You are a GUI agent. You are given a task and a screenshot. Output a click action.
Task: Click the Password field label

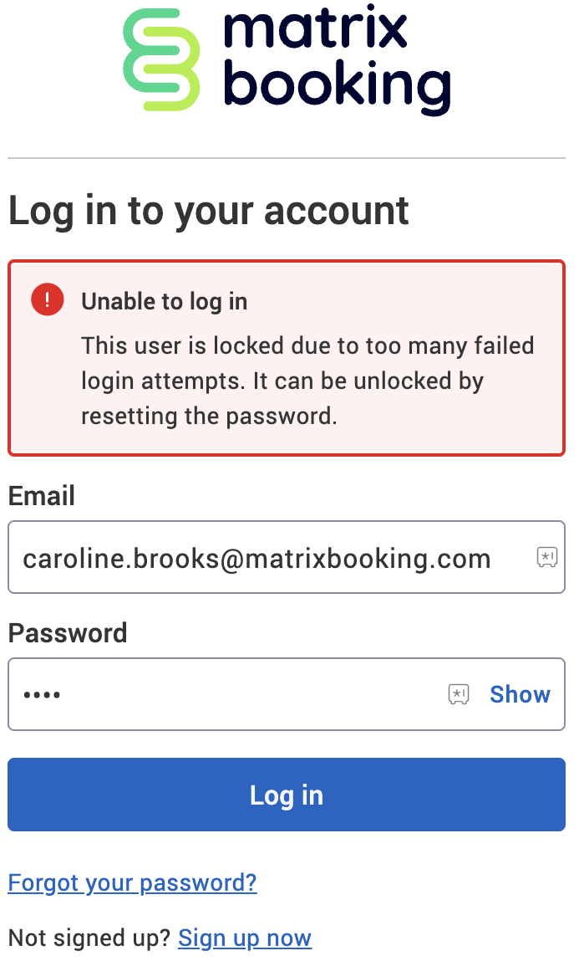68,633
